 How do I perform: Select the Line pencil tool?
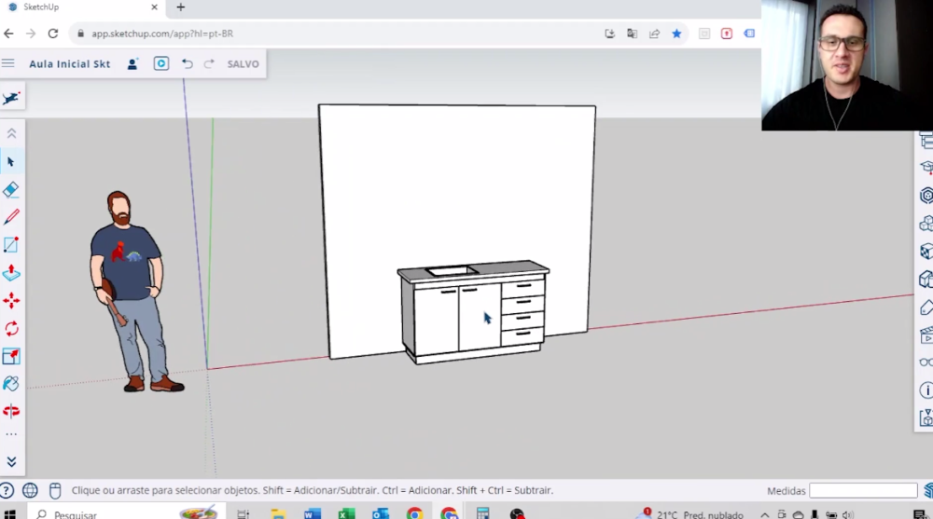click(10, 217)
